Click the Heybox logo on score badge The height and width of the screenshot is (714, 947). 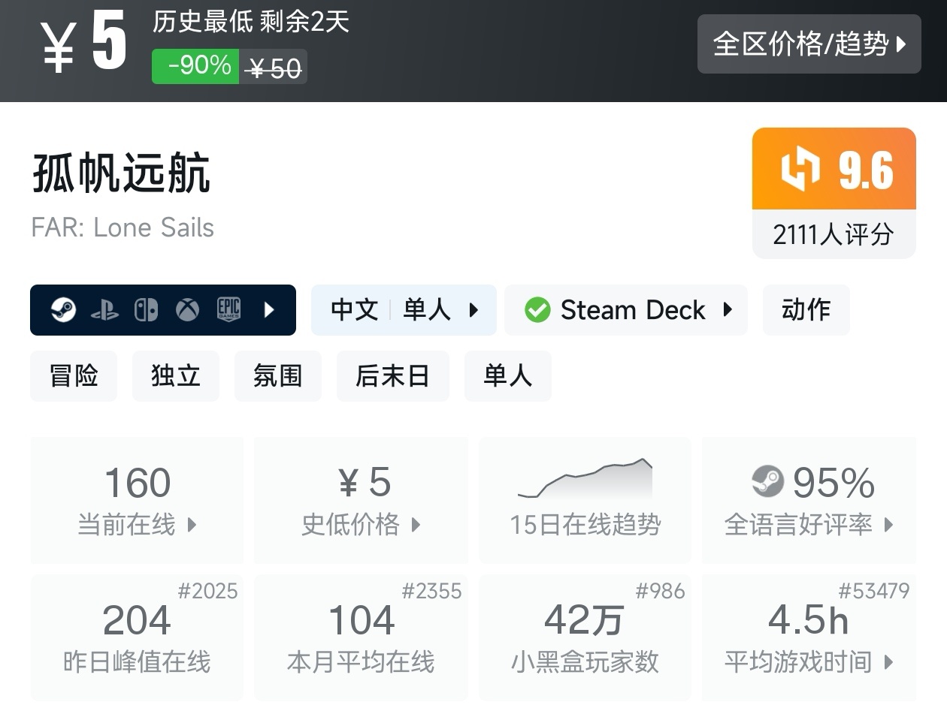point(800,169)
